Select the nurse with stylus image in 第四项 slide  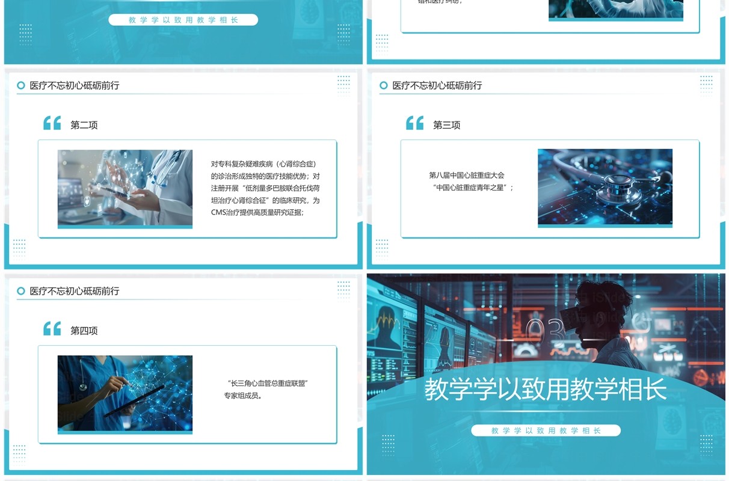click(x=125, y=394)
